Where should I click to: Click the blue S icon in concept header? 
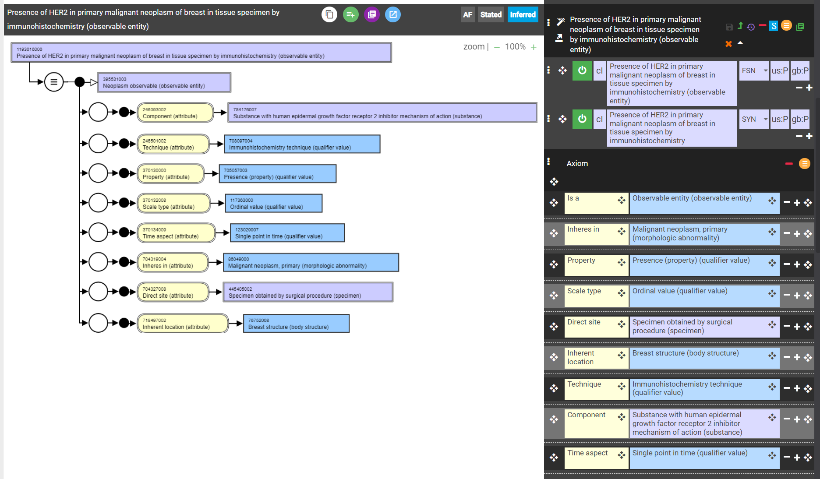(x=774, y=26)
